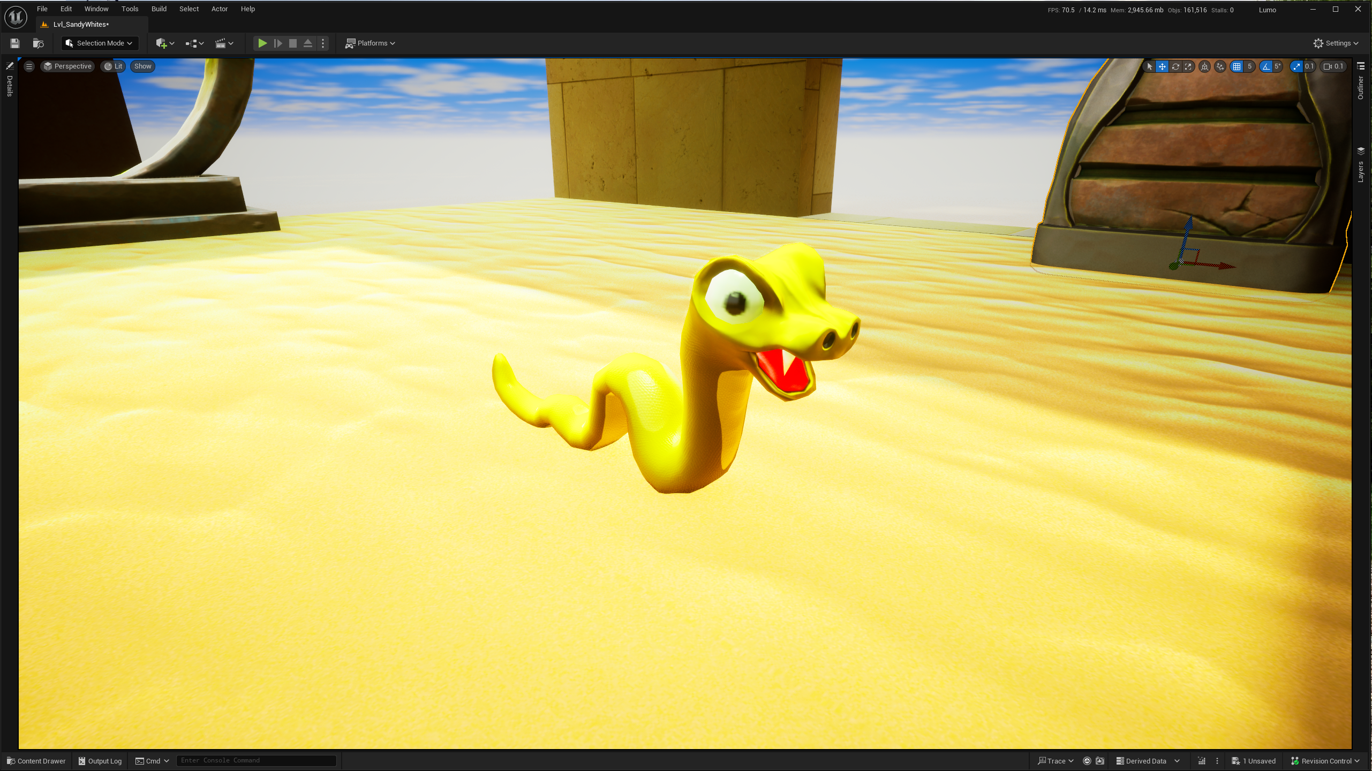Toggle scale snapping

tap(1296, 66)
